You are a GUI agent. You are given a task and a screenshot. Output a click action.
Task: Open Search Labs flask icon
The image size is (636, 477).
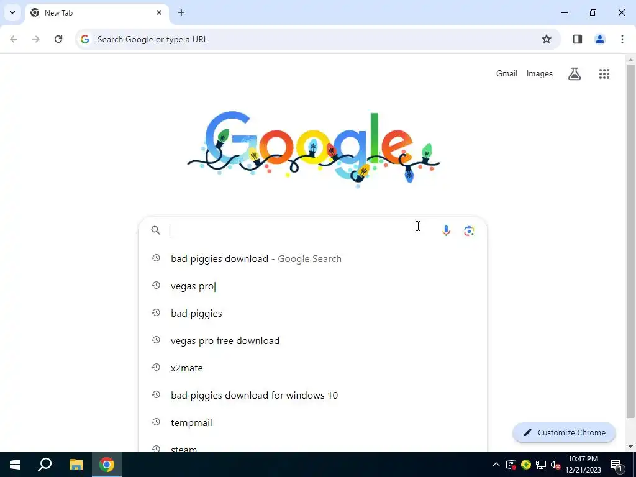click(575, 74)
